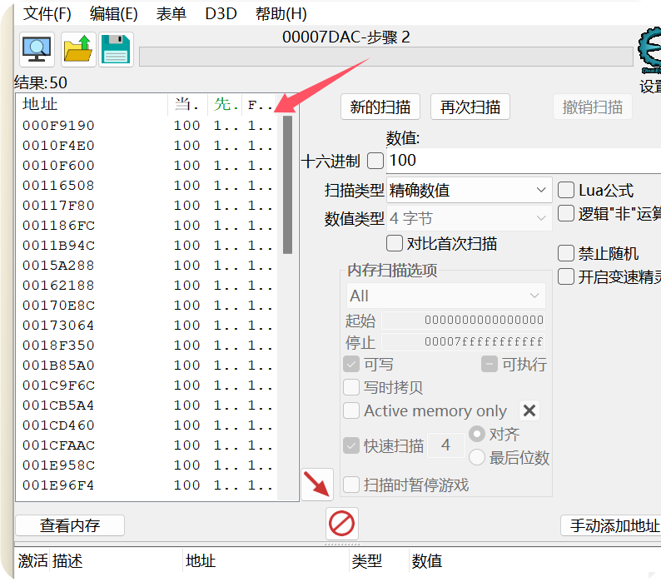Select the 最后位数 radio button
Image resolution: width=661 pixels, height=582 pixels.
pos(477,457)
